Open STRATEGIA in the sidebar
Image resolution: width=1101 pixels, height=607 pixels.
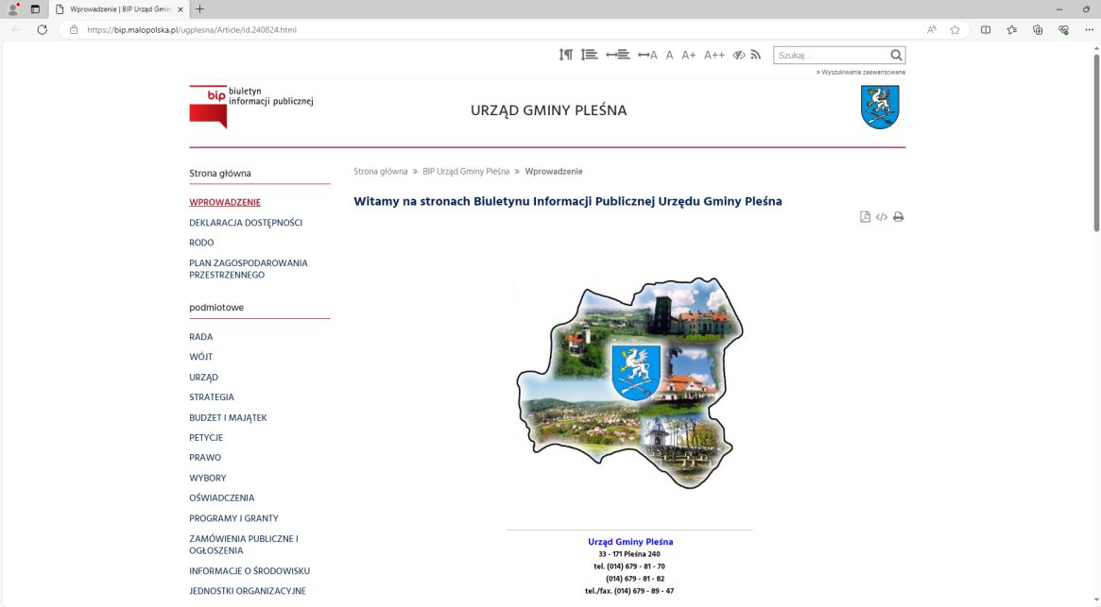[212, 397]
